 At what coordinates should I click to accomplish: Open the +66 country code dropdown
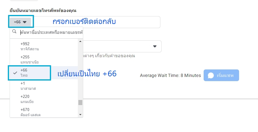coord(20,22)
